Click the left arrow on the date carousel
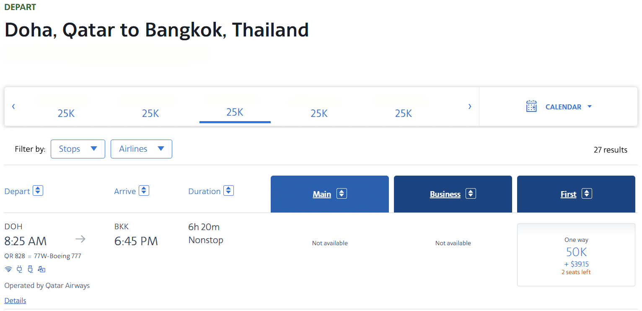The height and width of the screenshot is (311, 642). tap(13, 106)
